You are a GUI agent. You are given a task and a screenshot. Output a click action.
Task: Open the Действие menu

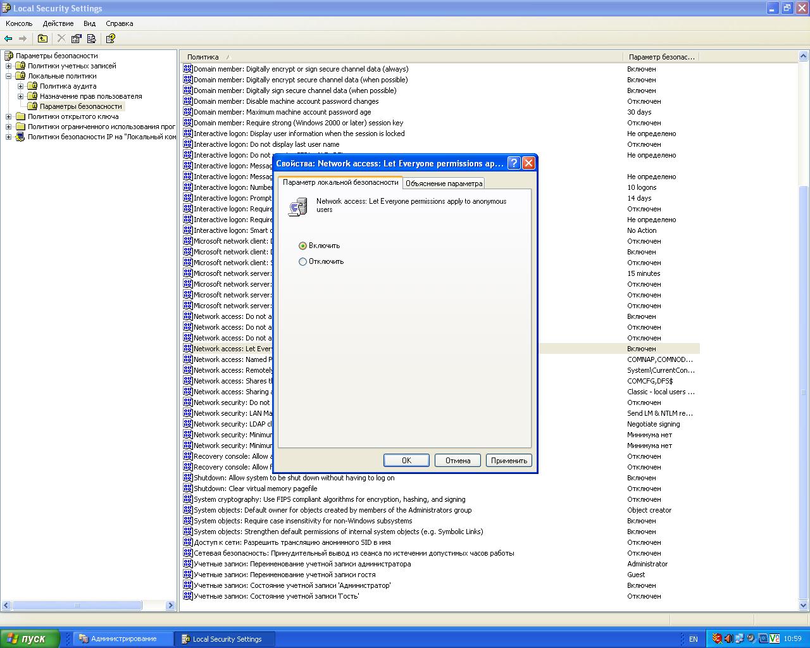click(58, 23)
